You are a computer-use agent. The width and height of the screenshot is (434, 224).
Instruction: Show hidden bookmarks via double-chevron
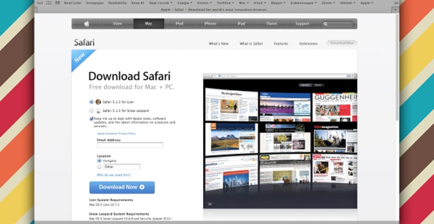click(x=396, y=3)
